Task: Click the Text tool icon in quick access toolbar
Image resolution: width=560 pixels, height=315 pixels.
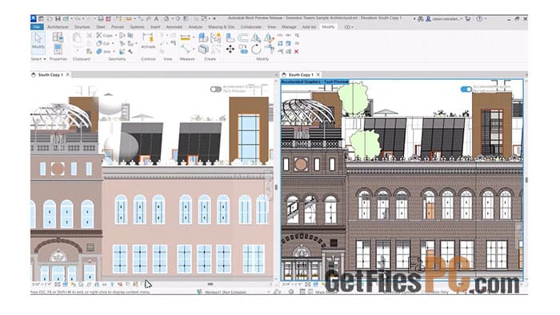Action: tap(156, 18)
